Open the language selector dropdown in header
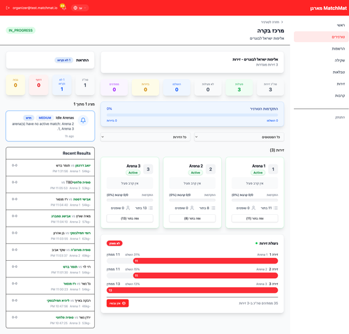The height and width of the screenshot is (334, 349). [80, 8]
